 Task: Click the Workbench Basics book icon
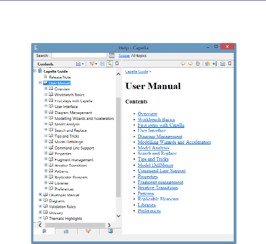click(51, 94)
